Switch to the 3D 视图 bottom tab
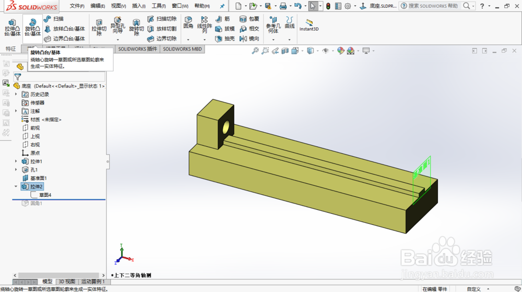522x292 pixels. point(67,282)
